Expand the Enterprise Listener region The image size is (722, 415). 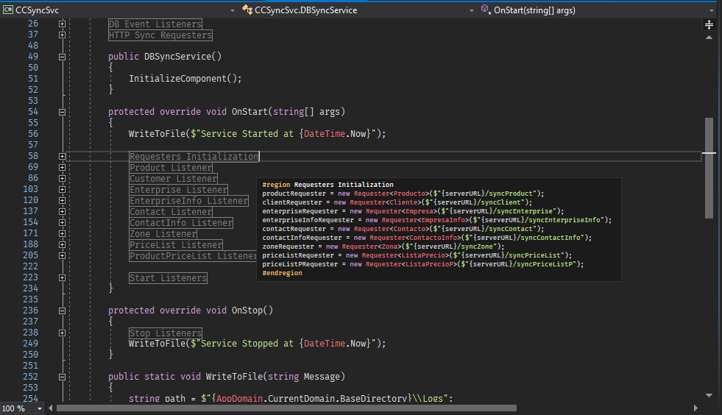pos(62,189)
